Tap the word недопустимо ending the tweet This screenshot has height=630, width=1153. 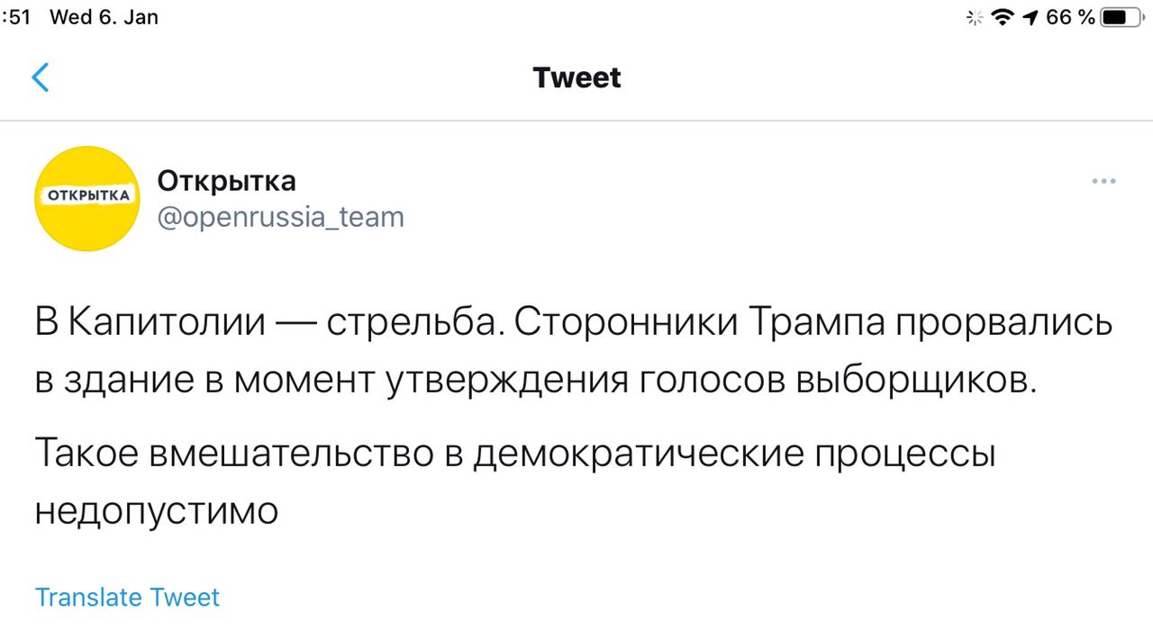(x=157, y=512)
